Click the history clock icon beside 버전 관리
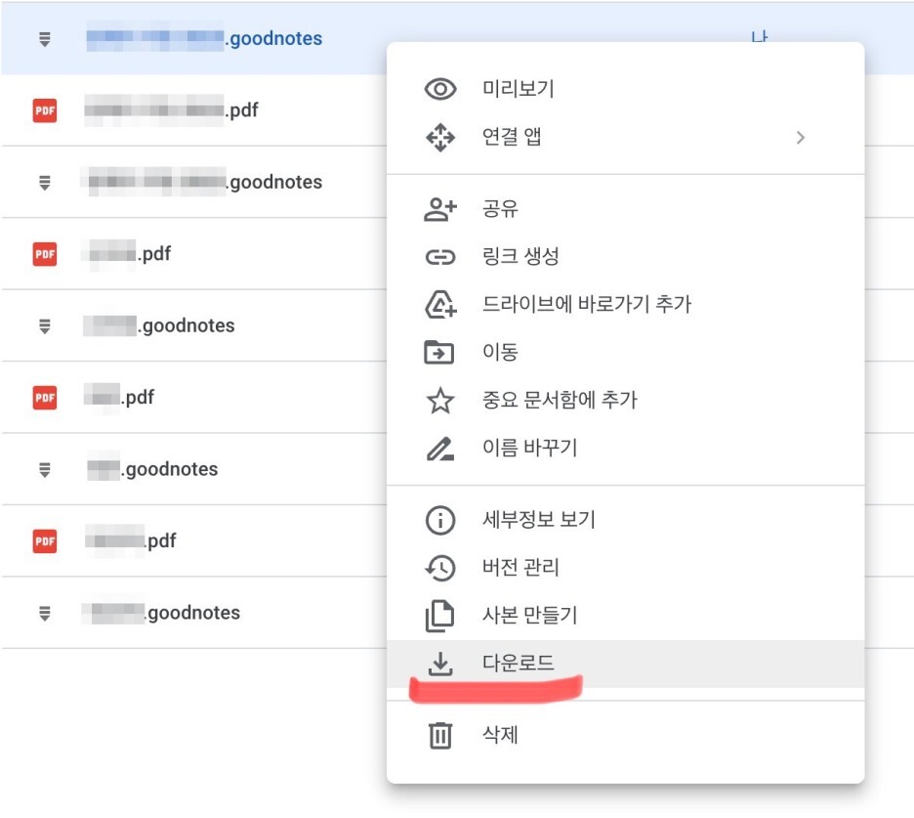This screenshot has width=914, height=818. coord(440,568)
